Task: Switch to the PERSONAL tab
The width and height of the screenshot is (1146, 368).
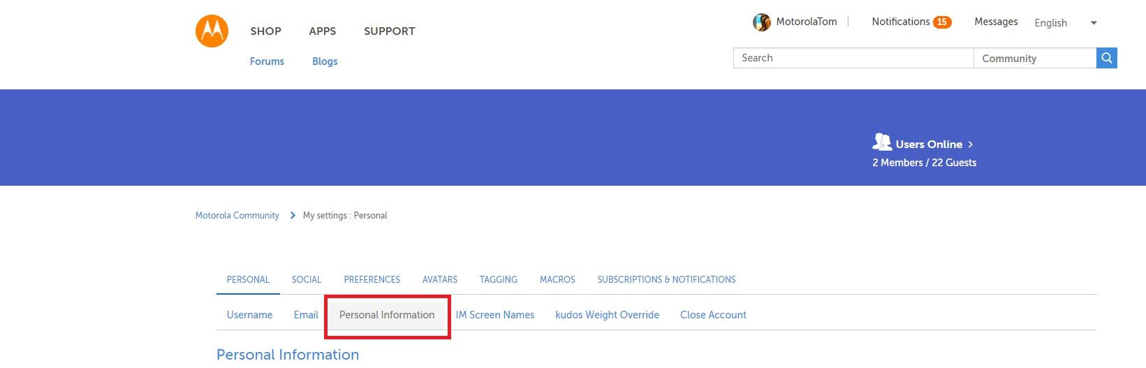Action: click(248, 279)
